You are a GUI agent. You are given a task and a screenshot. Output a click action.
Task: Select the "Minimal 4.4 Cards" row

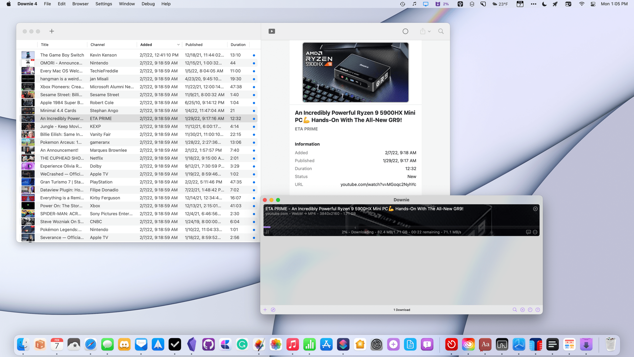pos(138,111)
